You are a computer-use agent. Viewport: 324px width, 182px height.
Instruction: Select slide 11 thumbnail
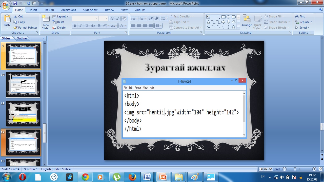pos(23,114)
